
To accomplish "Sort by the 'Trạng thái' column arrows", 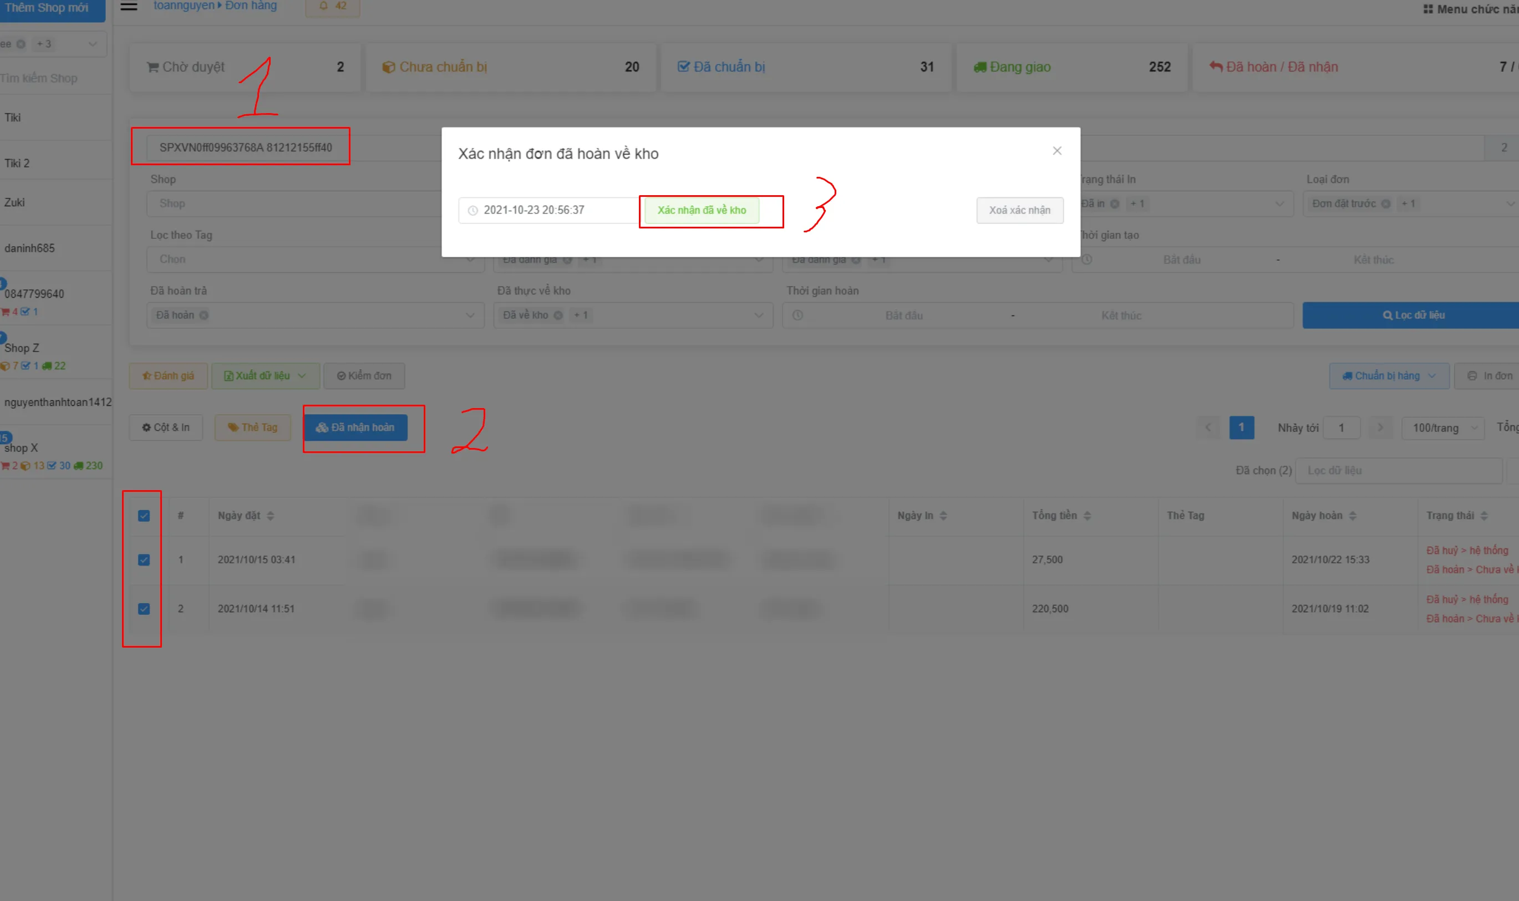I will coord(1484,516).
